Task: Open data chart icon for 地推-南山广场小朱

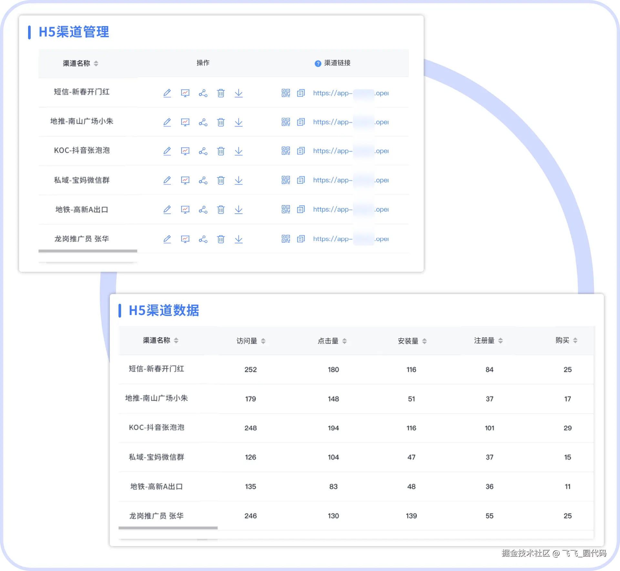Action: click(185, 122)
